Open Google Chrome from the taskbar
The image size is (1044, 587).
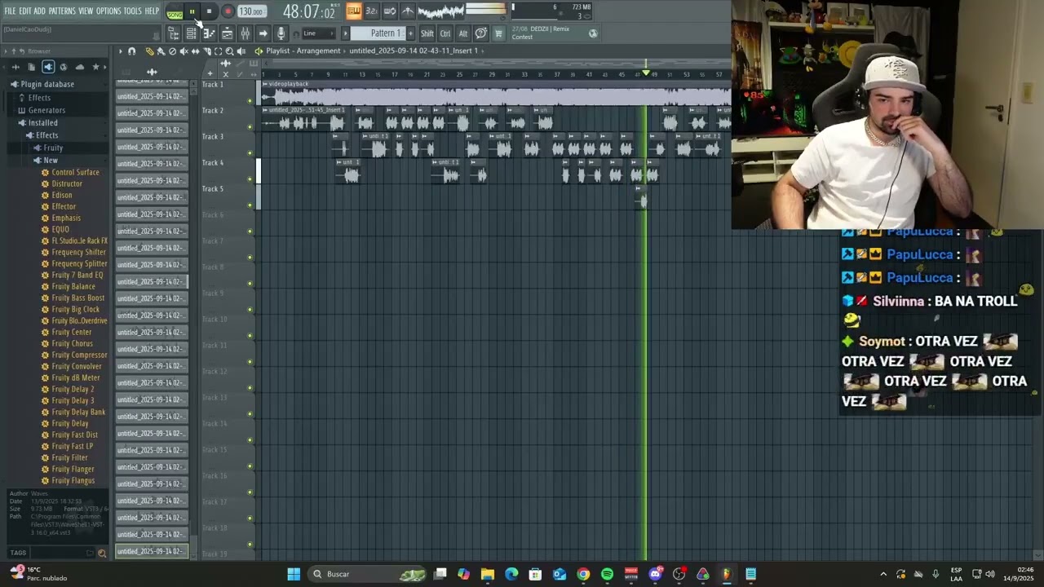click(x=583, y=574)
